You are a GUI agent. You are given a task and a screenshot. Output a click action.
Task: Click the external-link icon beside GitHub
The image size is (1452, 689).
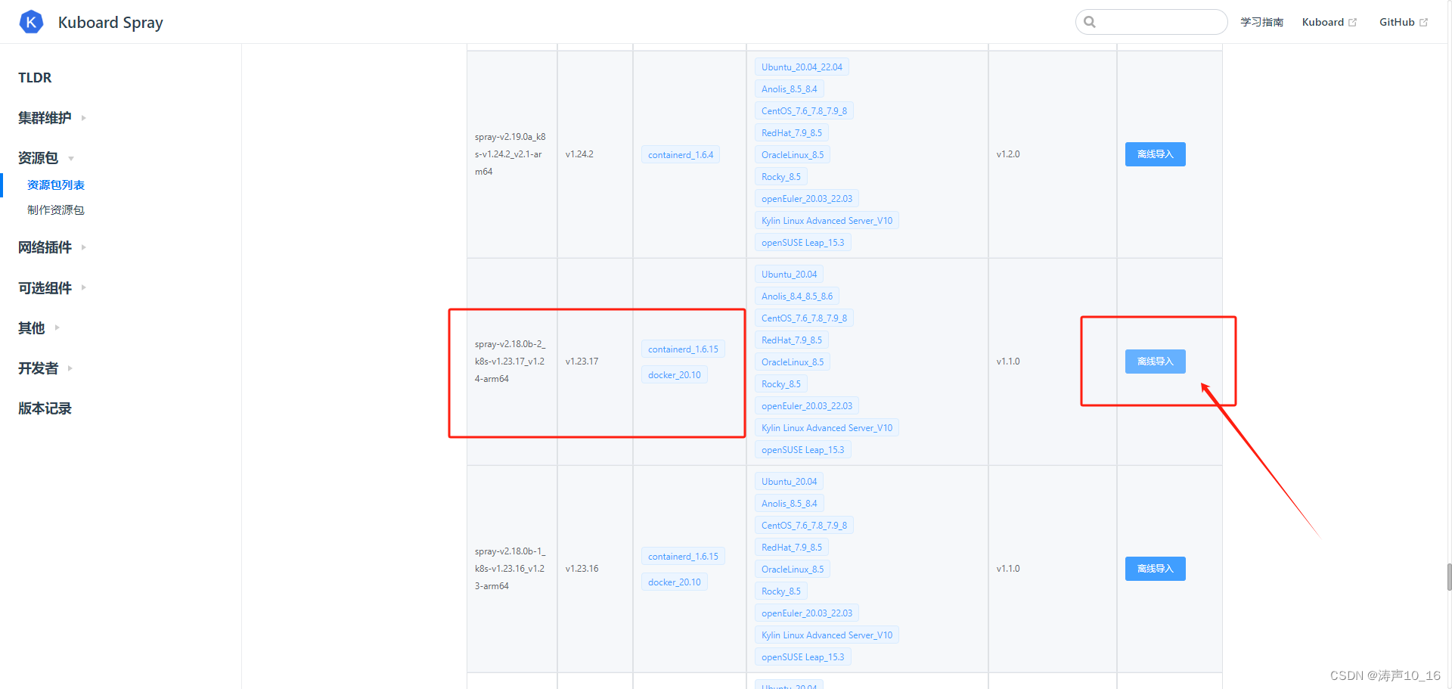click(x=1423, y=23)
